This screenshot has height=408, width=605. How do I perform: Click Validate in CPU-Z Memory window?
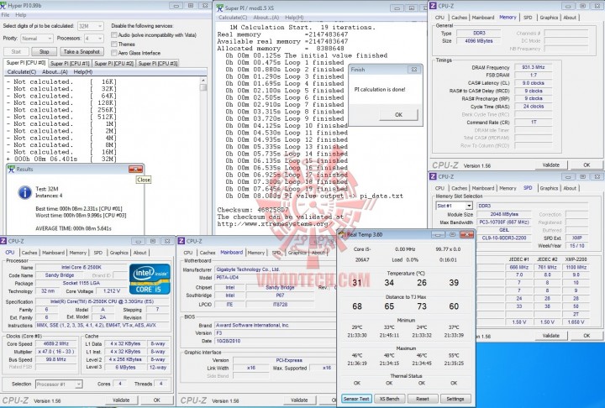click(x=551, y=165)
